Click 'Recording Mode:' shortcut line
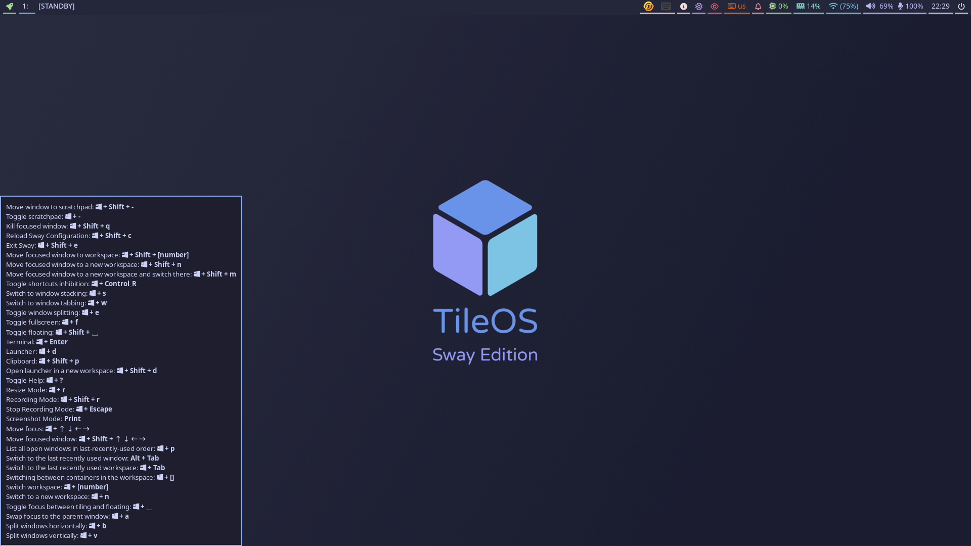The width and height of the screenshot is (971, 546). pyautogui.click(x=53, y=399)
